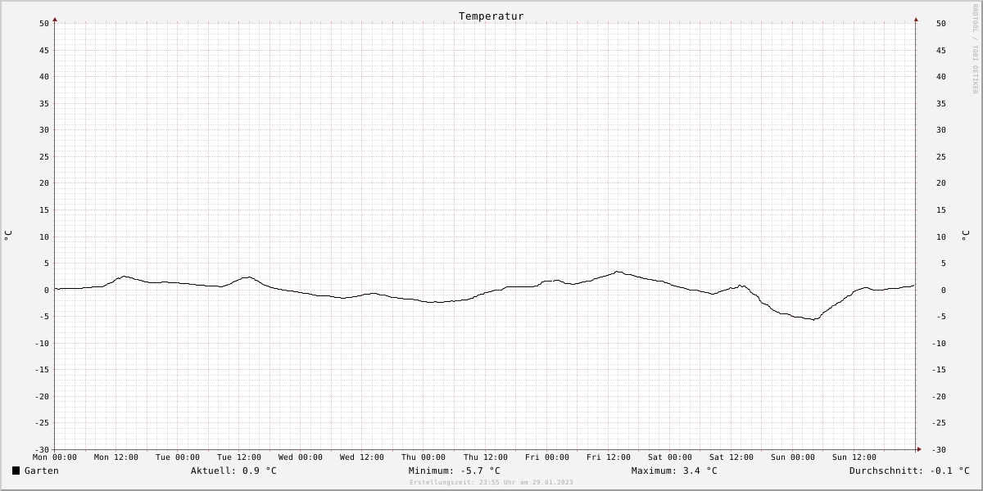Image resolution: width=983 pixels, height=491 pixels.
Task: Click the "30" label on the right axis
Action: pos(941,130)
